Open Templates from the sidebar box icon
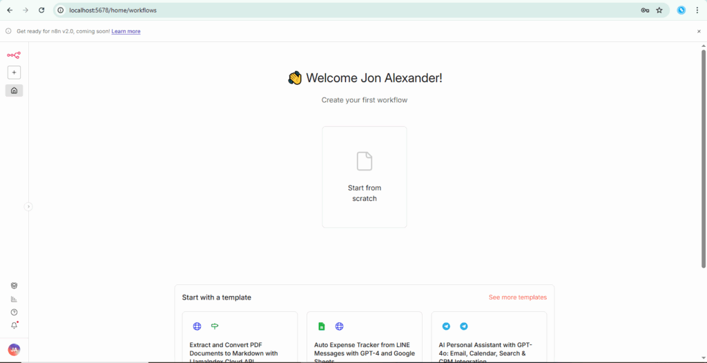707x363 pixels. click(14, 286)
